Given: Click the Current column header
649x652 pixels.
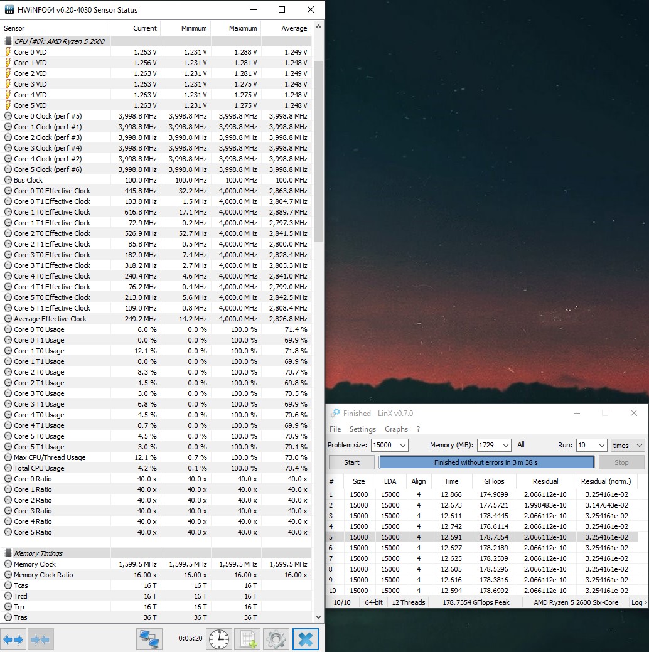Looking at the screenshot, I should (x=136, y=28).
